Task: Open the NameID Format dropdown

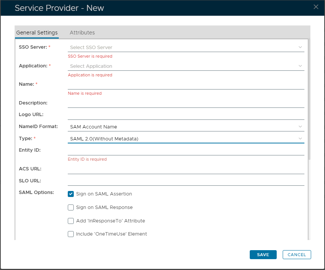Action: (186, 127)
